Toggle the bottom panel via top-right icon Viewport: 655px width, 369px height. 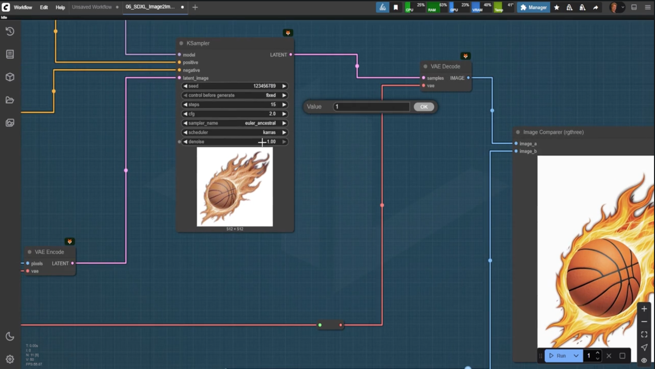coord(634,7)
